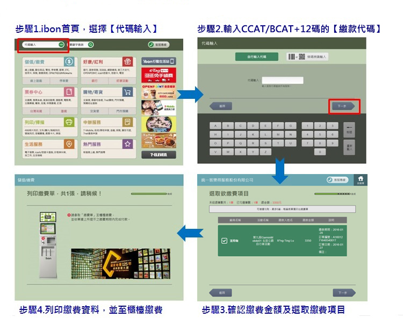Click the progress bar on printing screen
Screen dimensions: 403x325
tap(149, 194)
